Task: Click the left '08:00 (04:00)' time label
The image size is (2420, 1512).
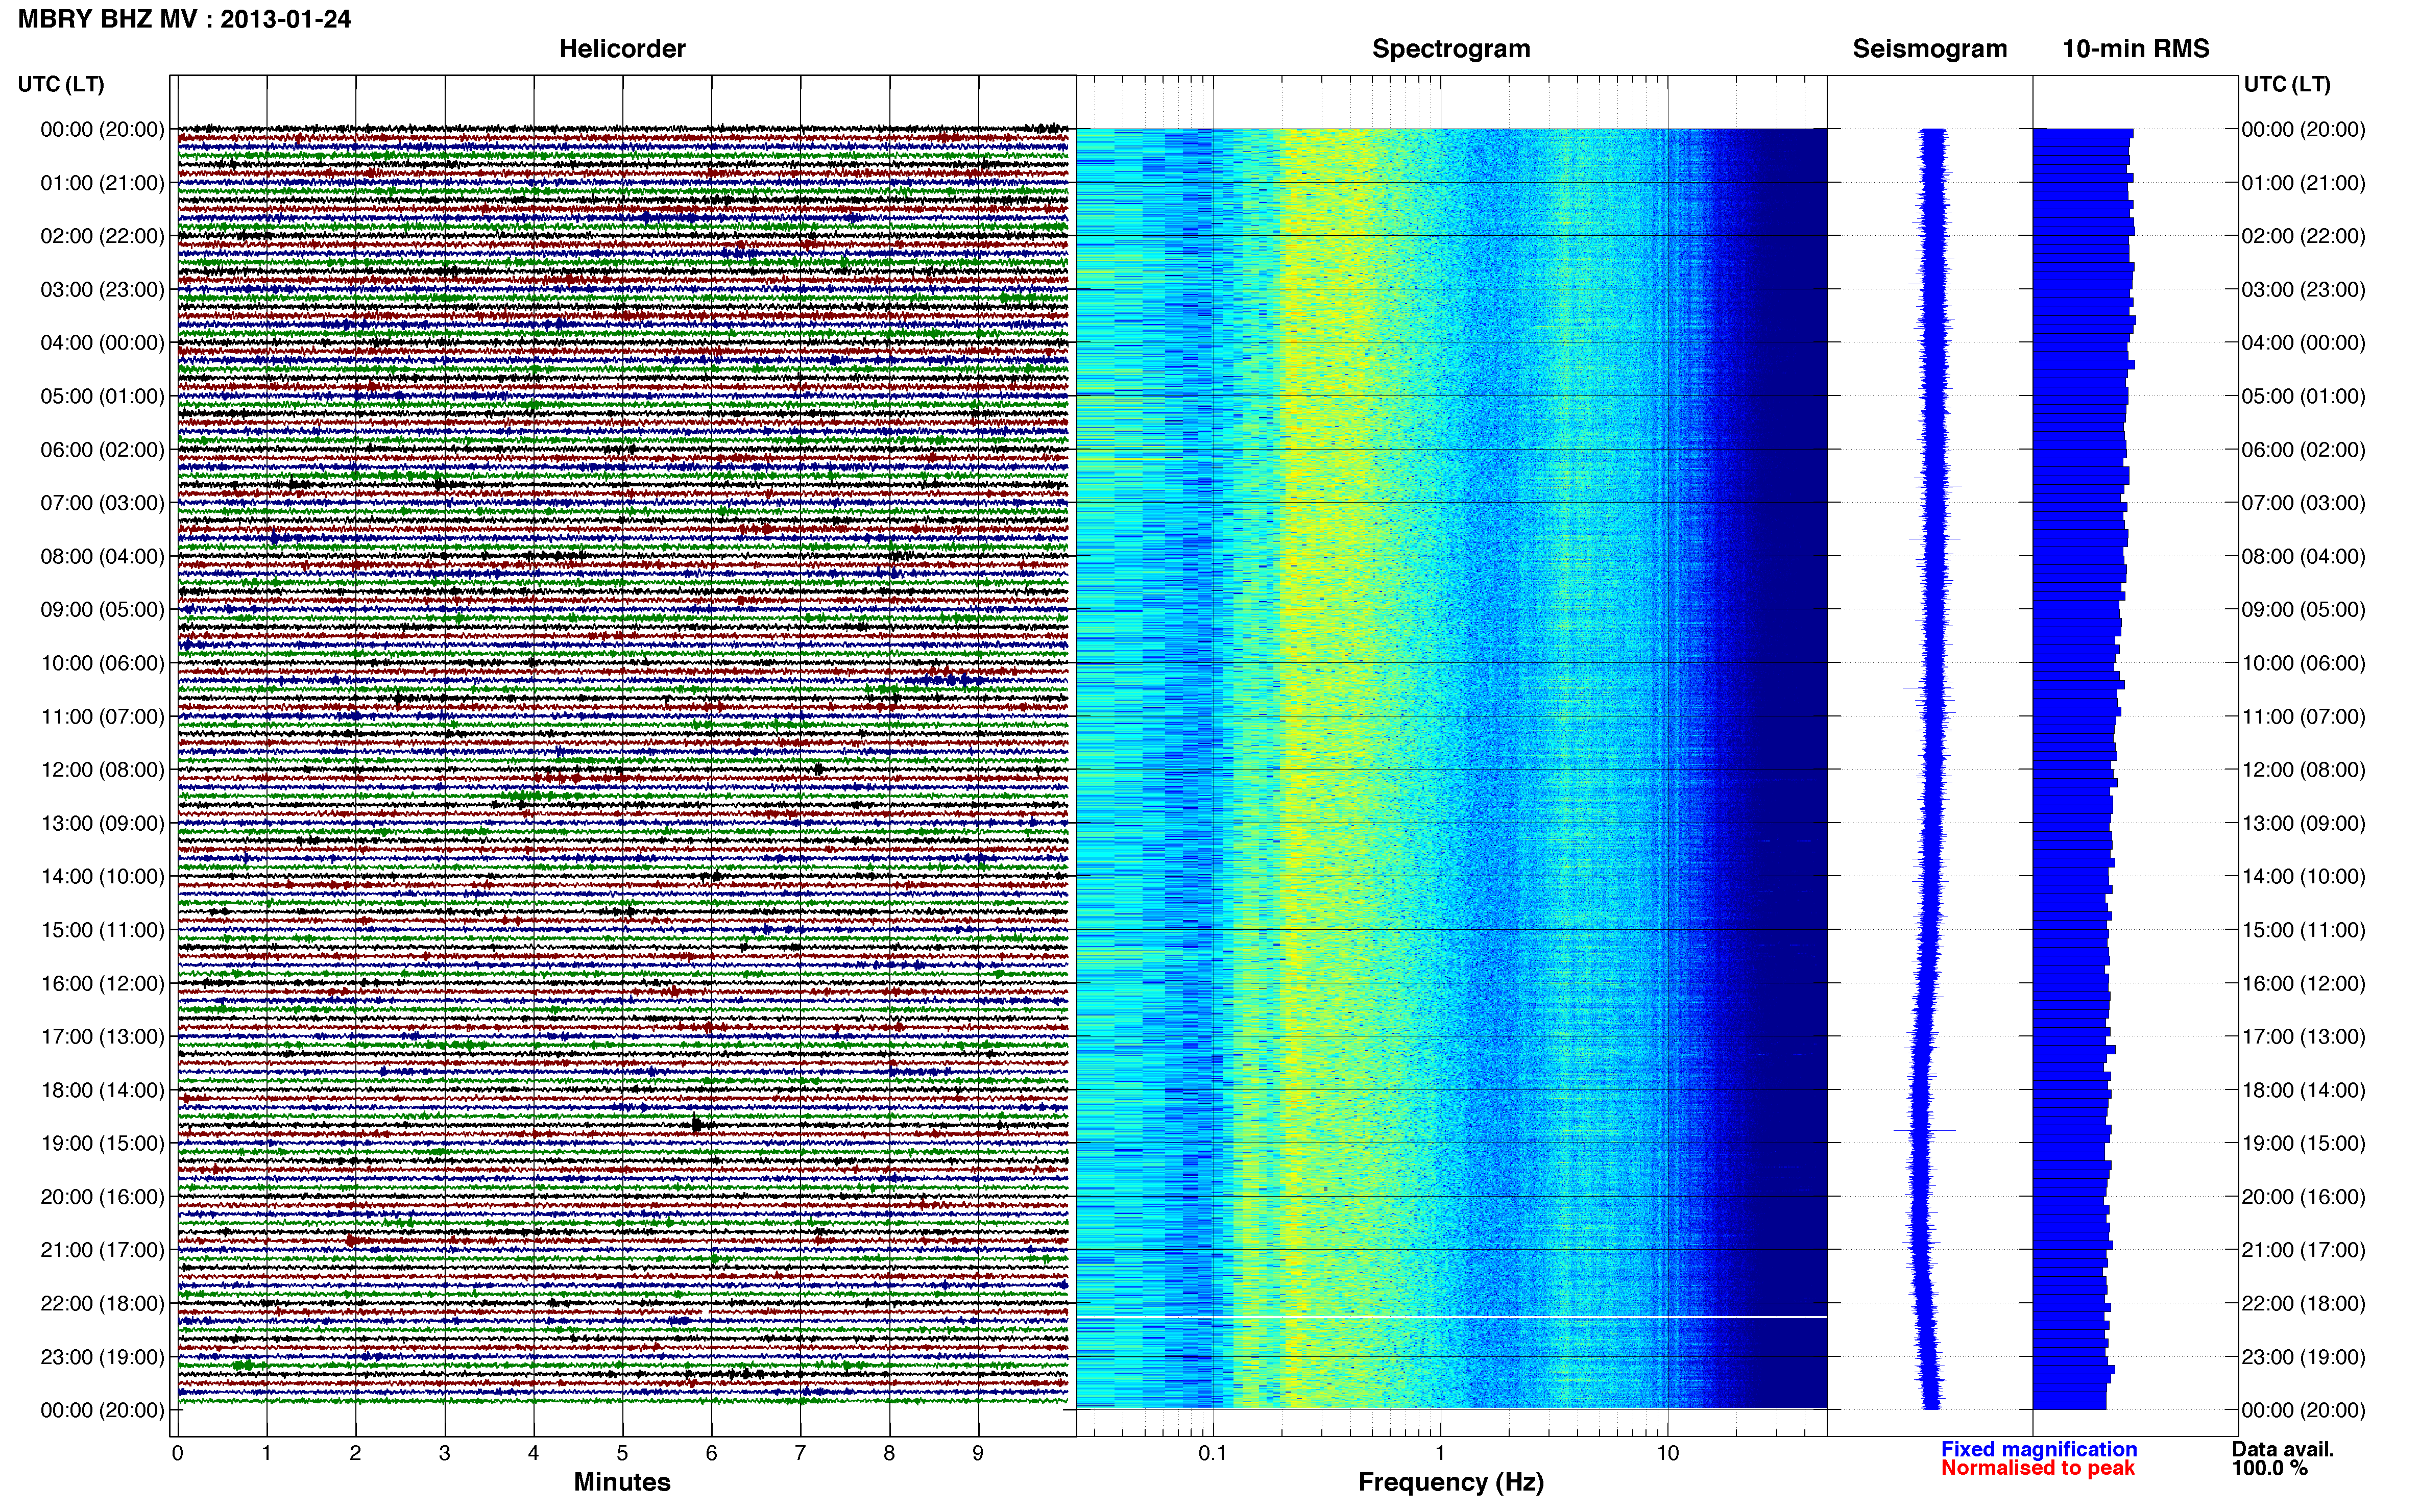Action: point(102,556)
